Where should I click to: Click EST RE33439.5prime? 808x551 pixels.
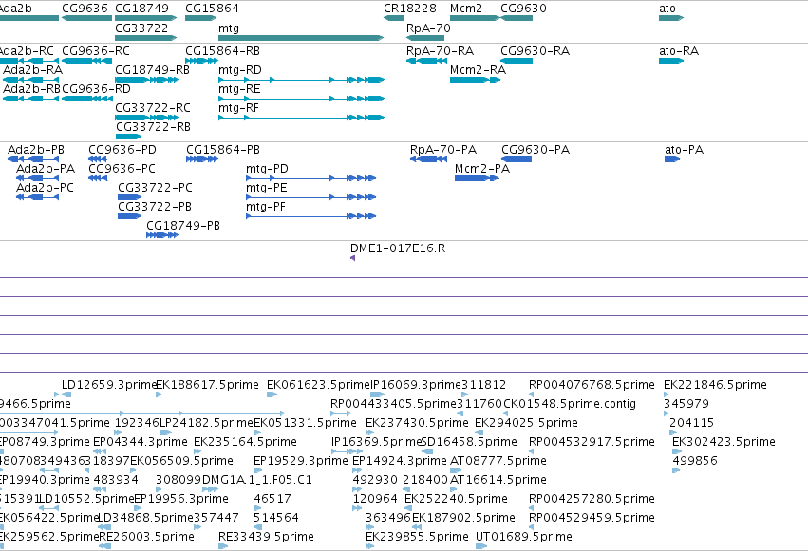click(223, 546)
